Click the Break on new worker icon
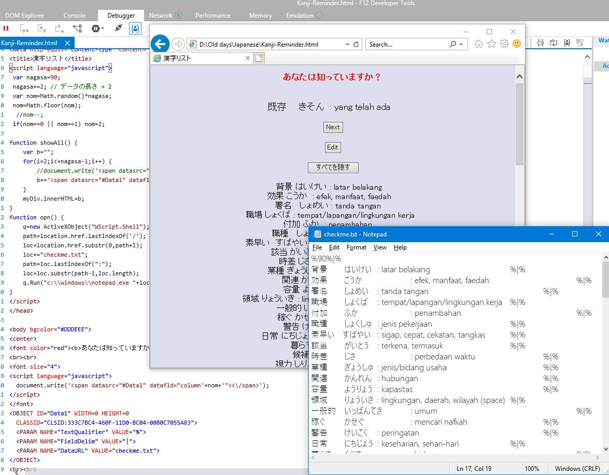The image size is (609, 475). tap(77, 29)
